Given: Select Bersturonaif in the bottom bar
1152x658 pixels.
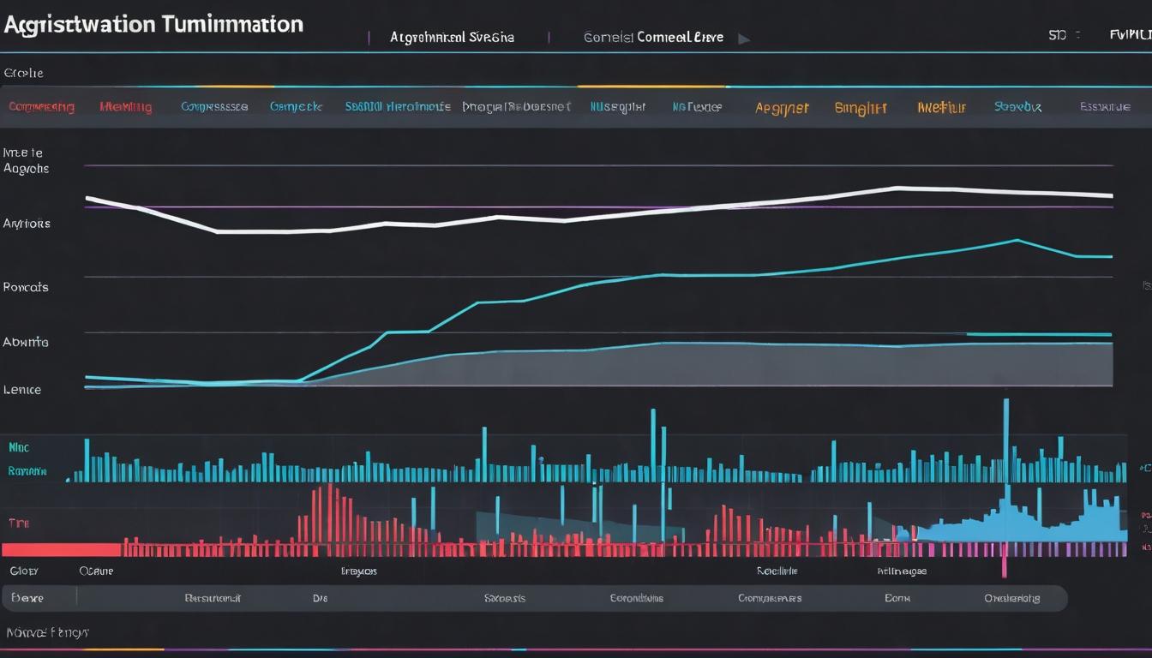Looking at the screenshot, I should tap(213, 598).
